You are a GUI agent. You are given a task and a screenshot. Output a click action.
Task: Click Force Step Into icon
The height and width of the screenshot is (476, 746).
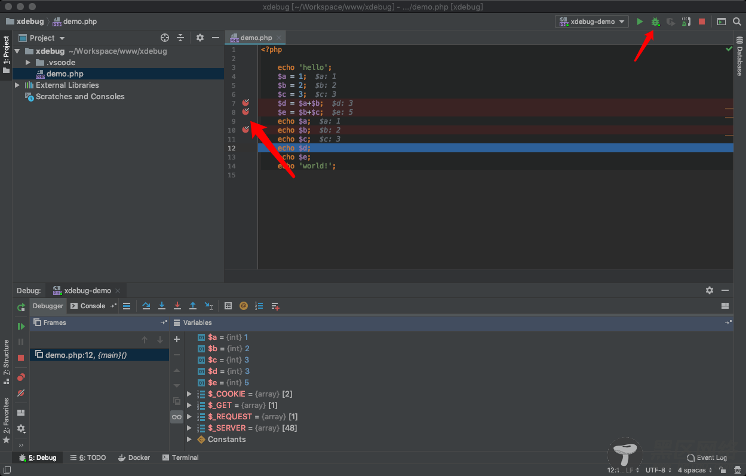coord(177,306)
